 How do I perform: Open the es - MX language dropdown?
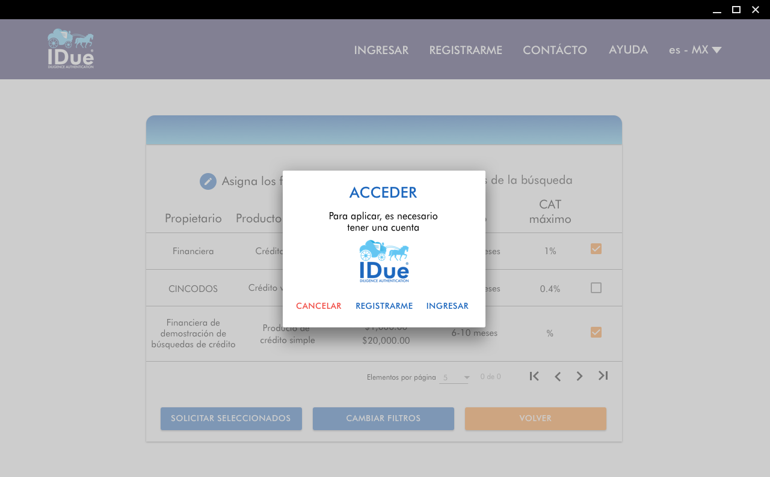click(695, 50)
